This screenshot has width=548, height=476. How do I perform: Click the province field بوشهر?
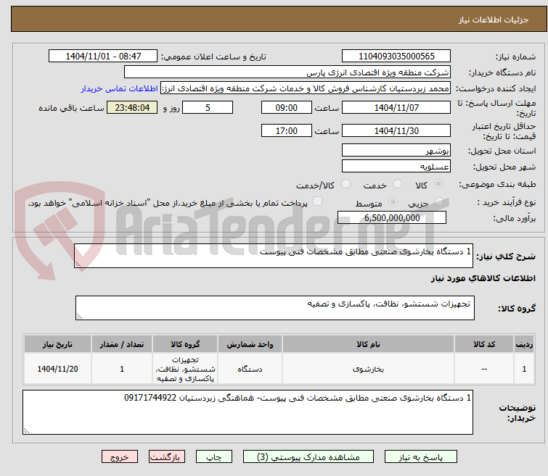[396, 151]
